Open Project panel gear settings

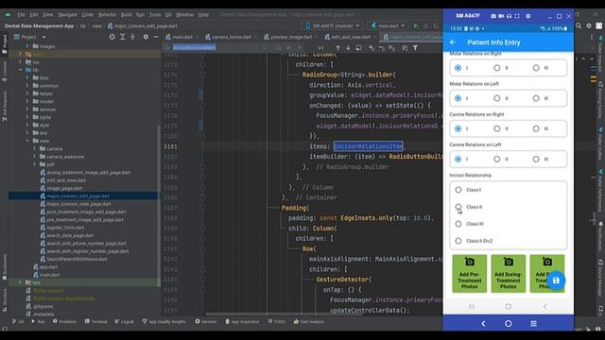146,37
